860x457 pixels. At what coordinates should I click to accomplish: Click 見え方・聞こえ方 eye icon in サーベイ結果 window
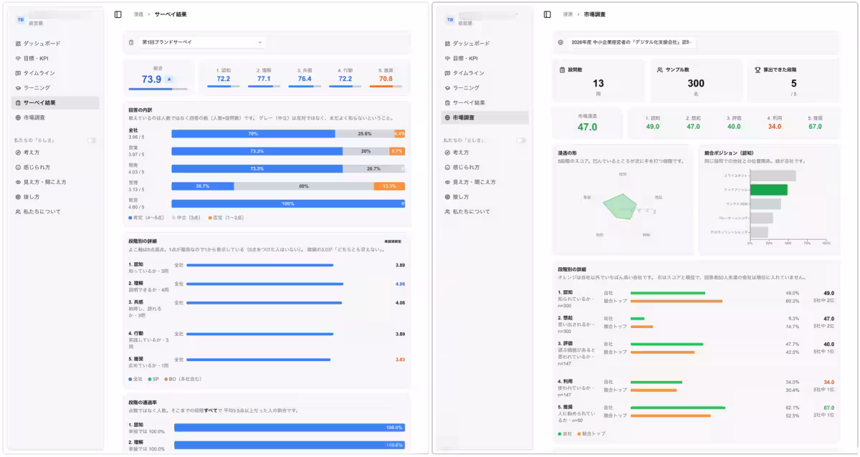(18, 182)
